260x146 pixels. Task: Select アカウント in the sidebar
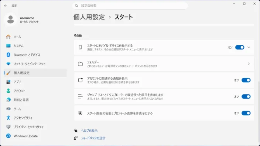[35, 91]
